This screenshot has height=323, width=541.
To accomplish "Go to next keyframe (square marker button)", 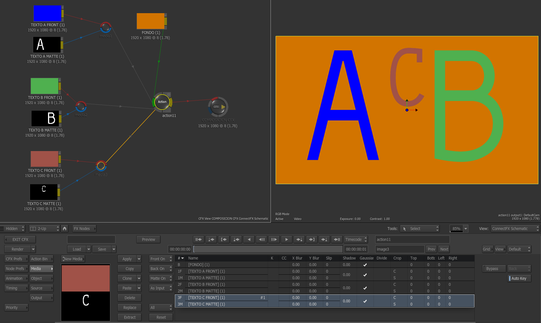I will tap(299, 239).
